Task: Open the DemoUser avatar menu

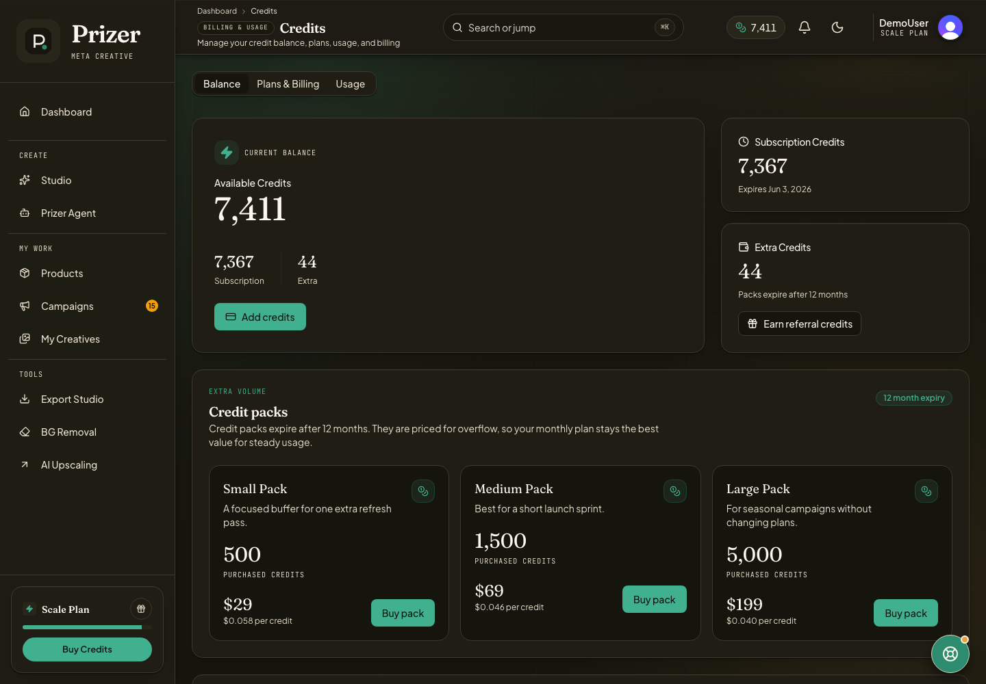Action: tap(950, 27)
